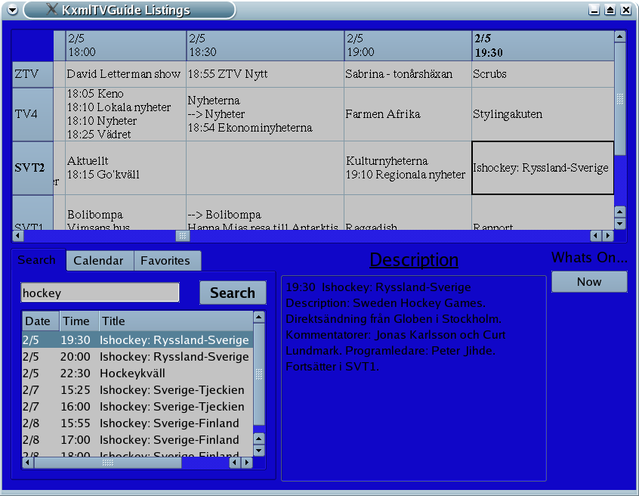Select result 2/8 15:55 Ishockey: Sverige-Finland

point(137,423)
